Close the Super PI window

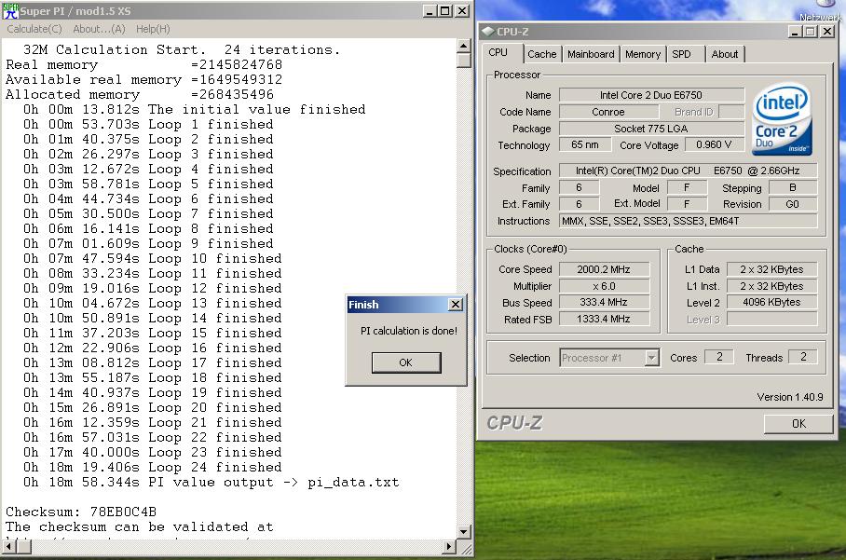tap(462, 11)
